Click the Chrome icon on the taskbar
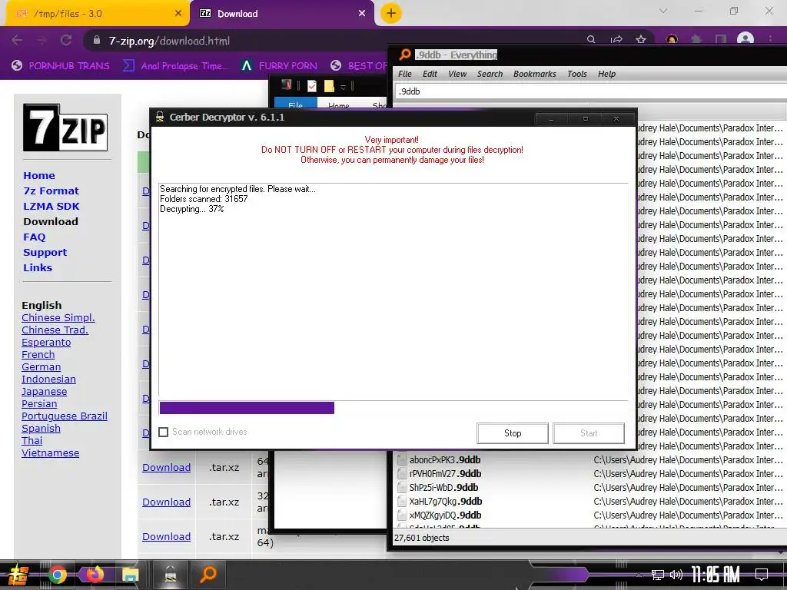This screenshot has height=590, width=787. click(x=58, y=575)
